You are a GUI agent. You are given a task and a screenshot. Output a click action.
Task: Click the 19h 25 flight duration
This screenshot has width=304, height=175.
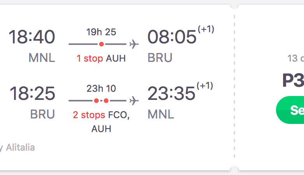tap(101, 32)
